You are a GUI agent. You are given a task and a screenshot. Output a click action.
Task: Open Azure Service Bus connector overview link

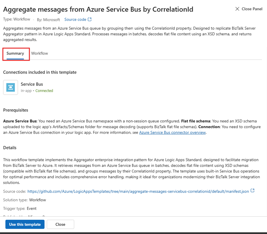click(172, 133)
